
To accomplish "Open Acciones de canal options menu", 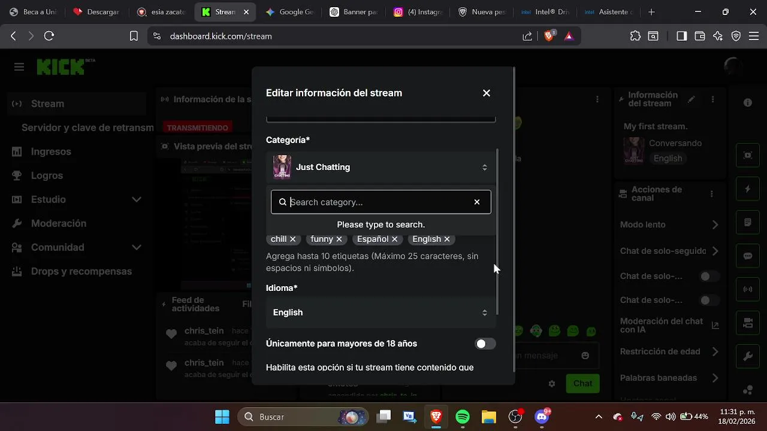I will pyautogui.click(x=712, y=194).
